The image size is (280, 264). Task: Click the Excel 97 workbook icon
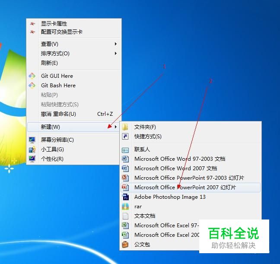(x=125, y=226)
